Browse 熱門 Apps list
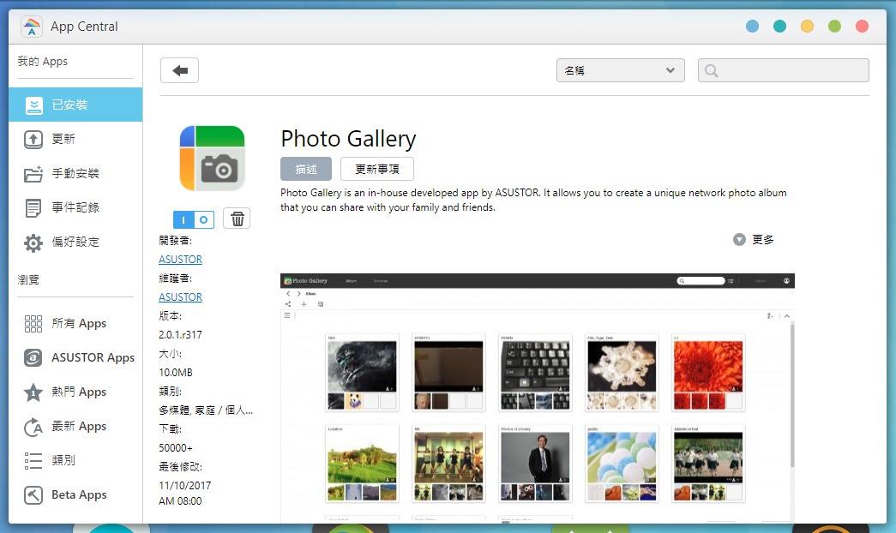 [75, 392]
